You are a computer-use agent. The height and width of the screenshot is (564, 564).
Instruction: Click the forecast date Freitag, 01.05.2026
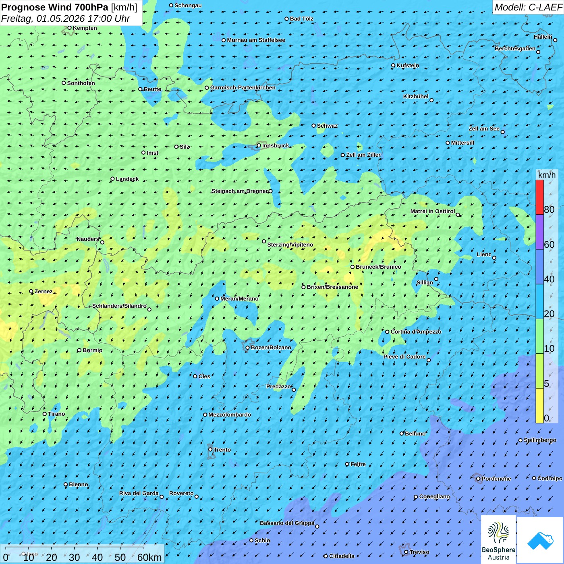[x=65, y=19]
